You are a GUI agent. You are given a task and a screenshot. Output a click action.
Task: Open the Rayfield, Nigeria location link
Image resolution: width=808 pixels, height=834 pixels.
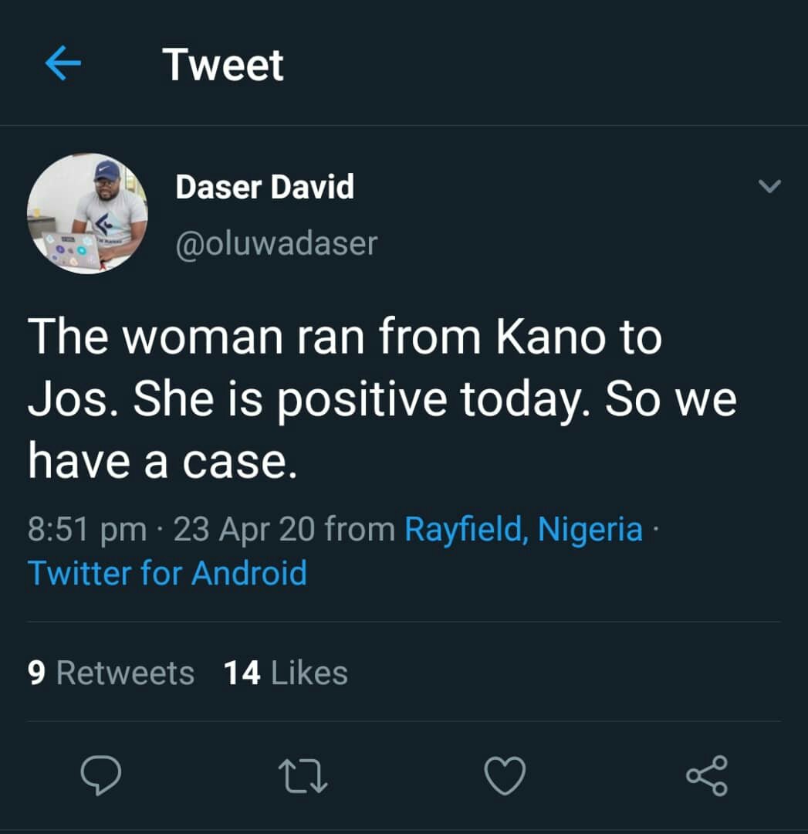point(523,530)
